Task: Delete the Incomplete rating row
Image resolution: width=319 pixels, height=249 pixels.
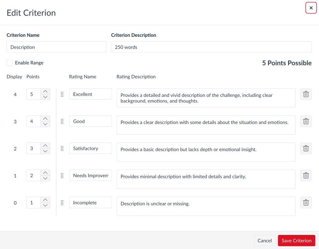Action: point(306,203)
